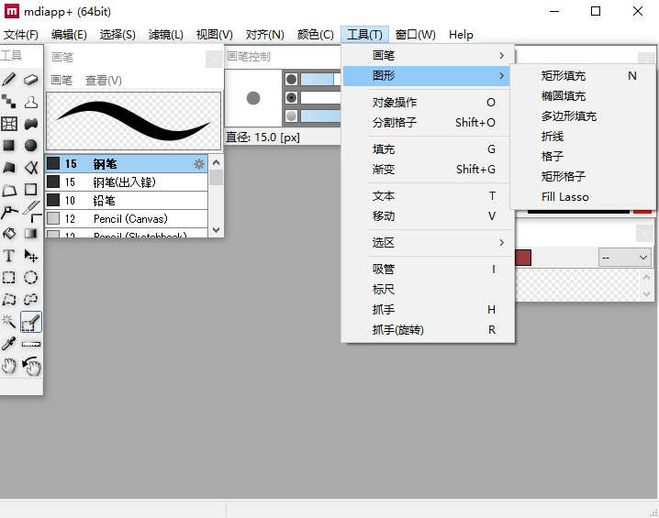Screen dimensions: 659x518
Task: Toggle the minimum width control icon
Action: point(291,98)
